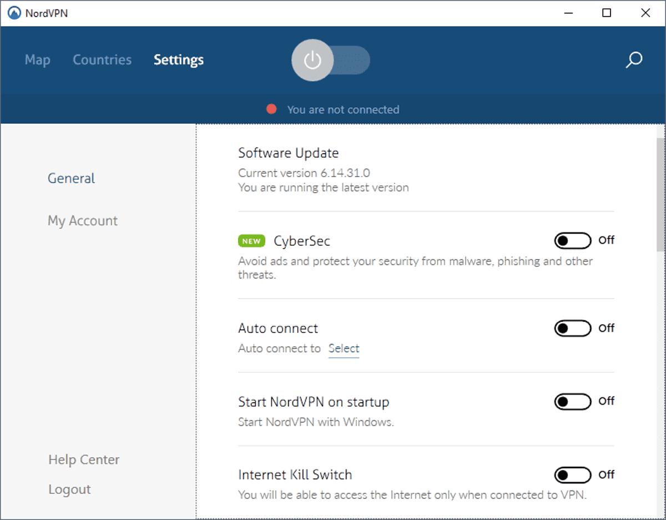Select the Settings tab

(x=178, y=60)
